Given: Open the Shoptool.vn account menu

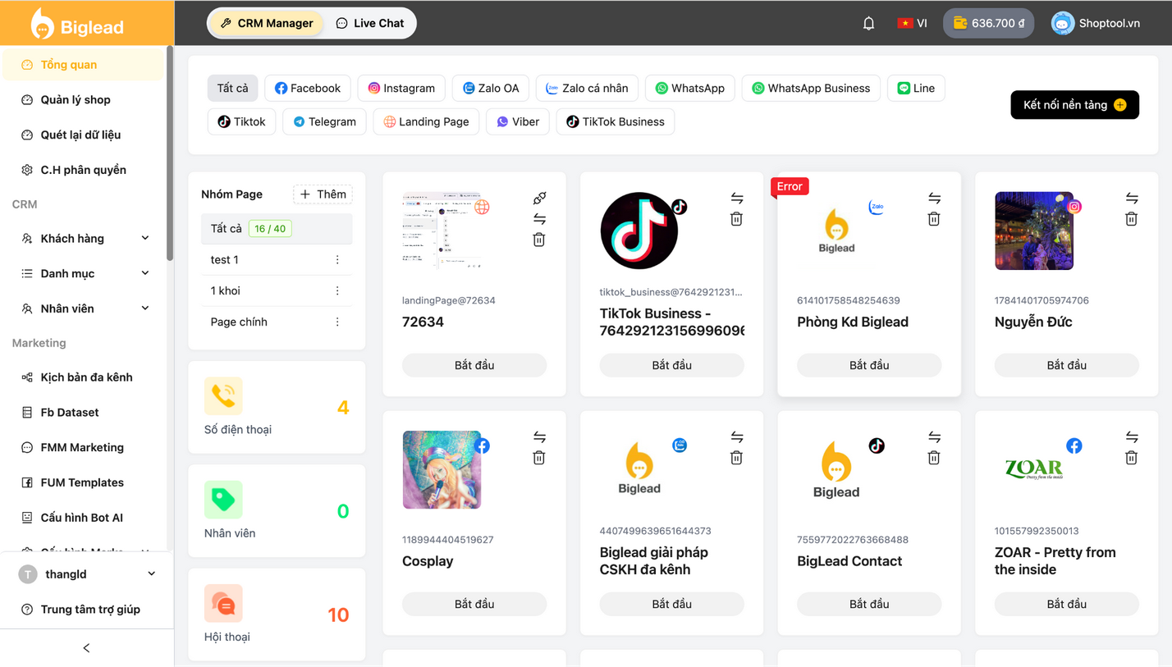Looking at the screenshot, I should tap(1096, 23).
